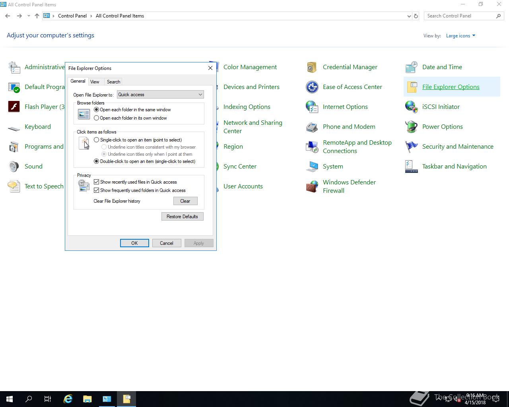Open Taskbar and Navigation icon

click(412, 167)
